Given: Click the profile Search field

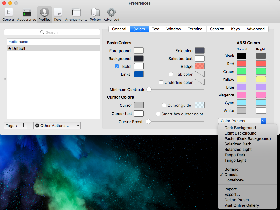Looking at the screenshot, I should [52, 32].
